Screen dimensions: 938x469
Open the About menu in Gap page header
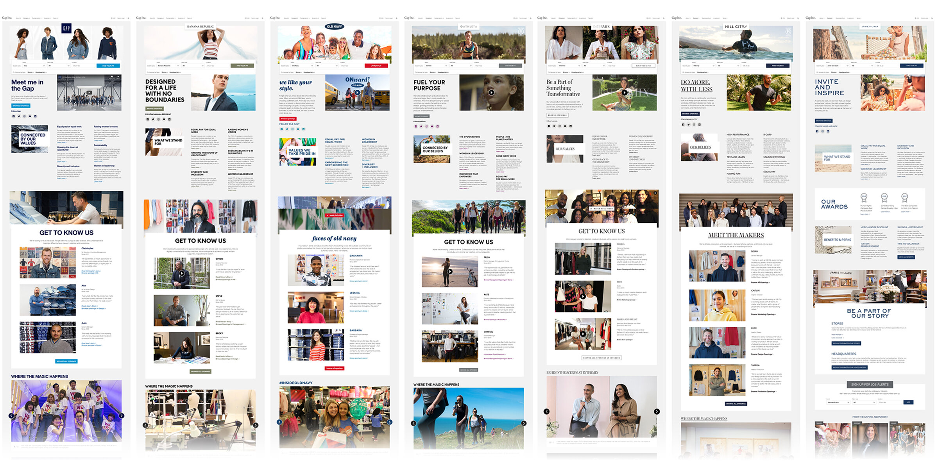tap(18, 18)
